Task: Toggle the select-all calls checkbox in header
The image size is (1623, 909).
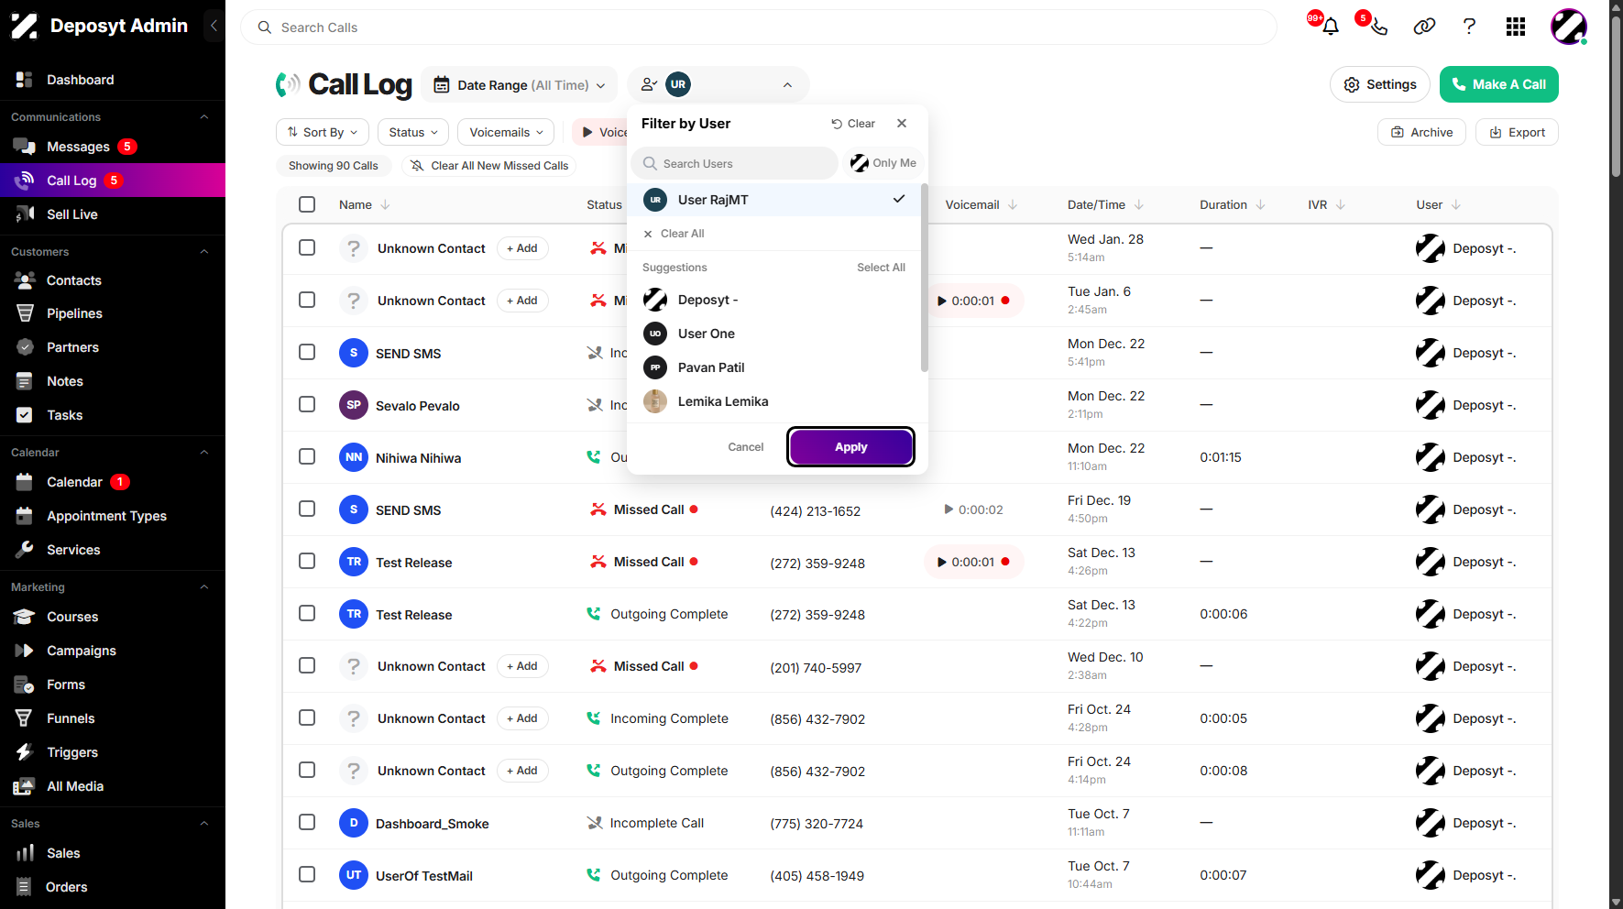Action: [307, 204]
